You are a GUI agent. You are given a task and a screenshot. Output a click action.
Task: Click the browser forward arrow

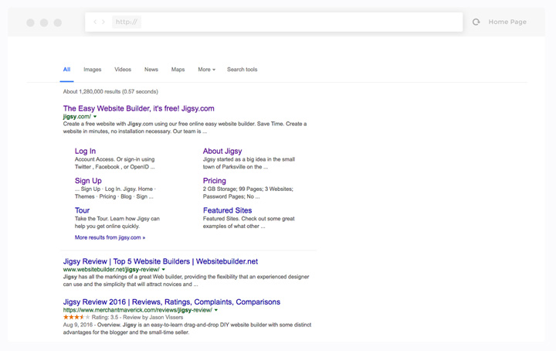(x=103, y=22)
